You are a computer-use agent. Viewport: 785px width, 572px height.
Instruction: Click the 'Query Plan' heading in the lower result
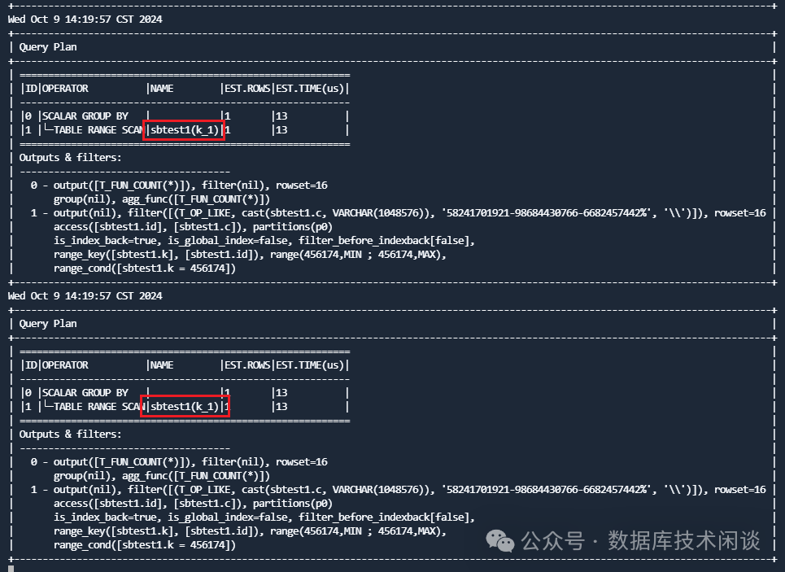pos(48,324)
